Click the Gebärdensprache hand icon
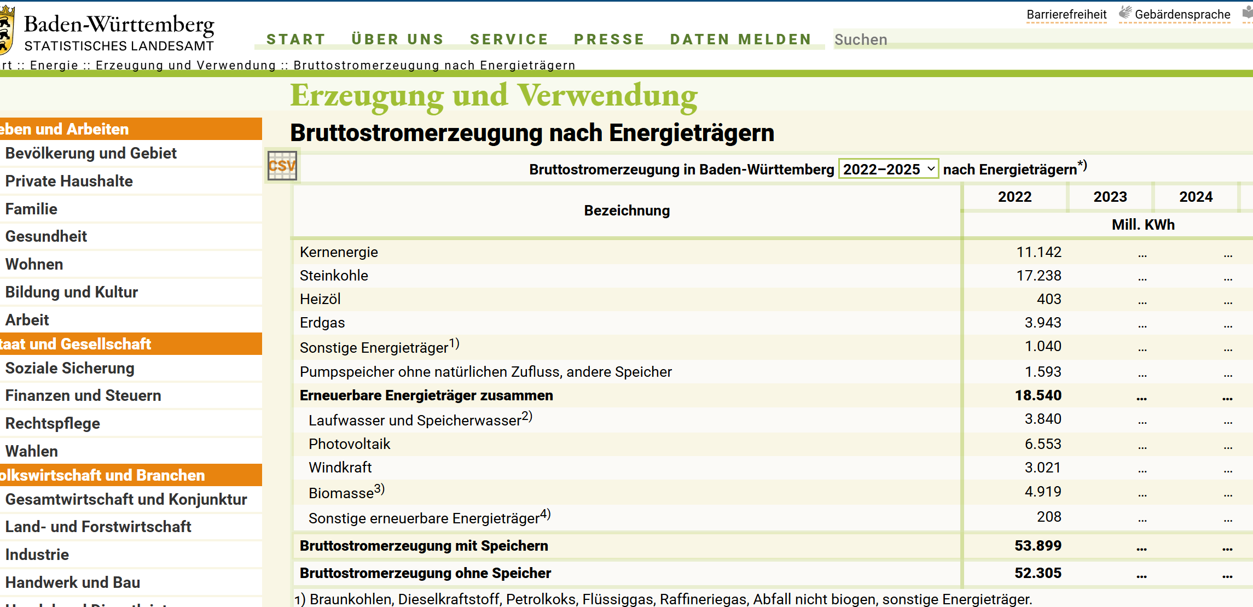This screenshot has height=607, width=1253. (1125, 13)
